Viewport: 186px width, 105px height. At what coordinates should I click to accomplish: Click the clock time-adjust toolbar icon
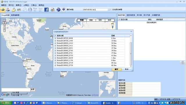(x=25, y=10)
